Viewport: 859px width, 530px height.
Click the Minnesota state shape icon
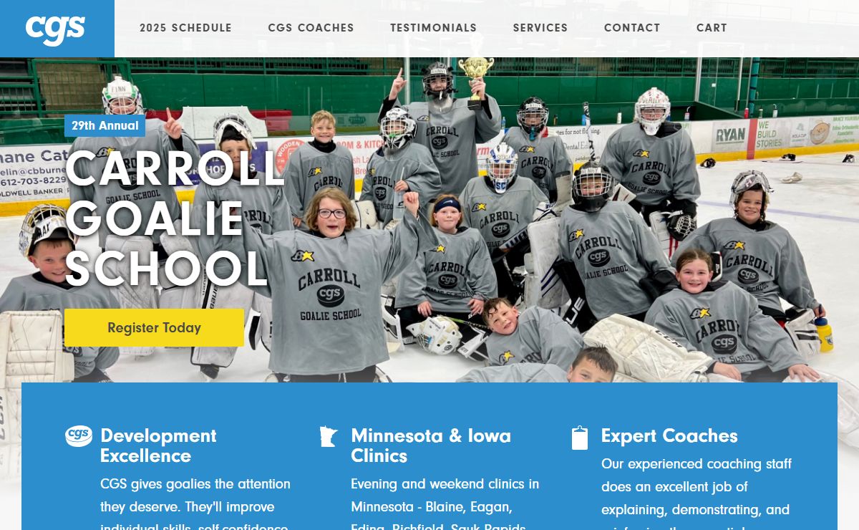(x=328, y=436)
